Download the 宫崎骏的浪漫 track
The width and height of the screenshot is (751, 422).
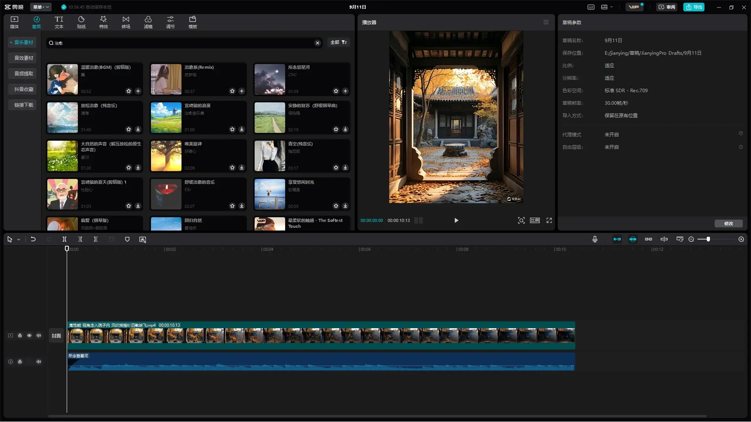(x=242, y=129)
